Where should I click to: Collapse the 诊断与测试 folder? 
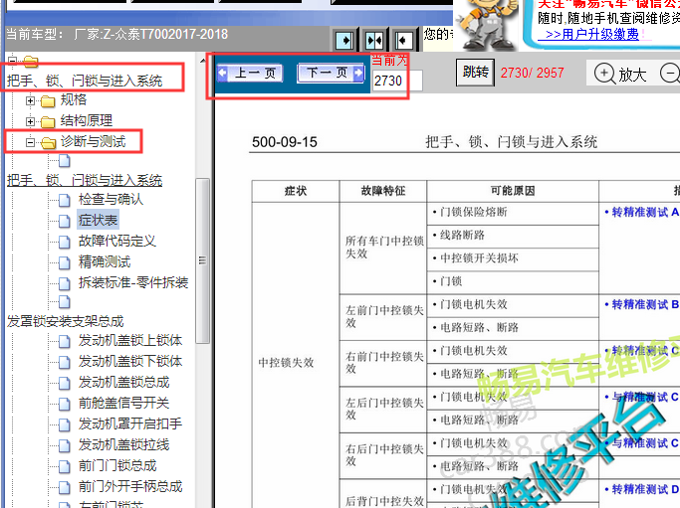click(x=30, y=142)
